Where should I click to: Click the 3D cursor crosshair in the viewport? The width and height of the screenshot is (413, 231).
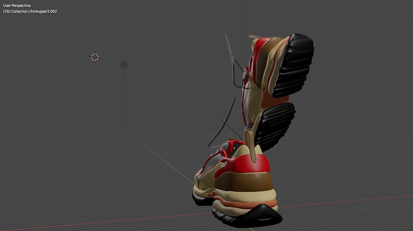pos(95,57)
